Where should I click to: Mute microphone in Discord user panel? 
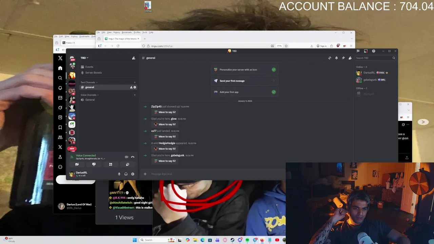[119, 174]
